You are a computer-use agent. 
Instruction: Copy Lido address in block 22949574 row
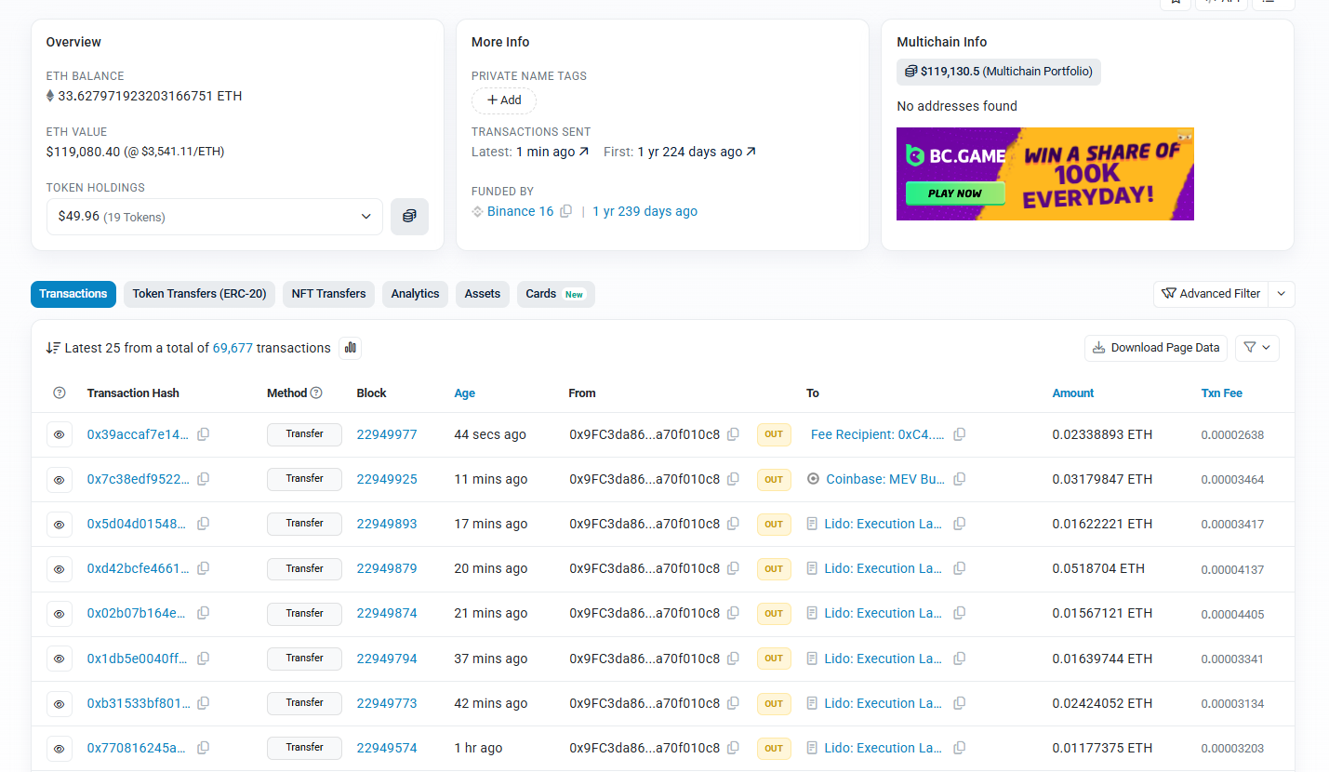click(x=959, y=748)
